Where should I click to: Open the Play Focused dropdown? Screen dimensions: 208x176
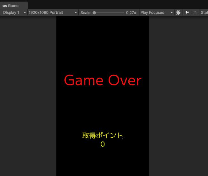[x=156, y=12]
